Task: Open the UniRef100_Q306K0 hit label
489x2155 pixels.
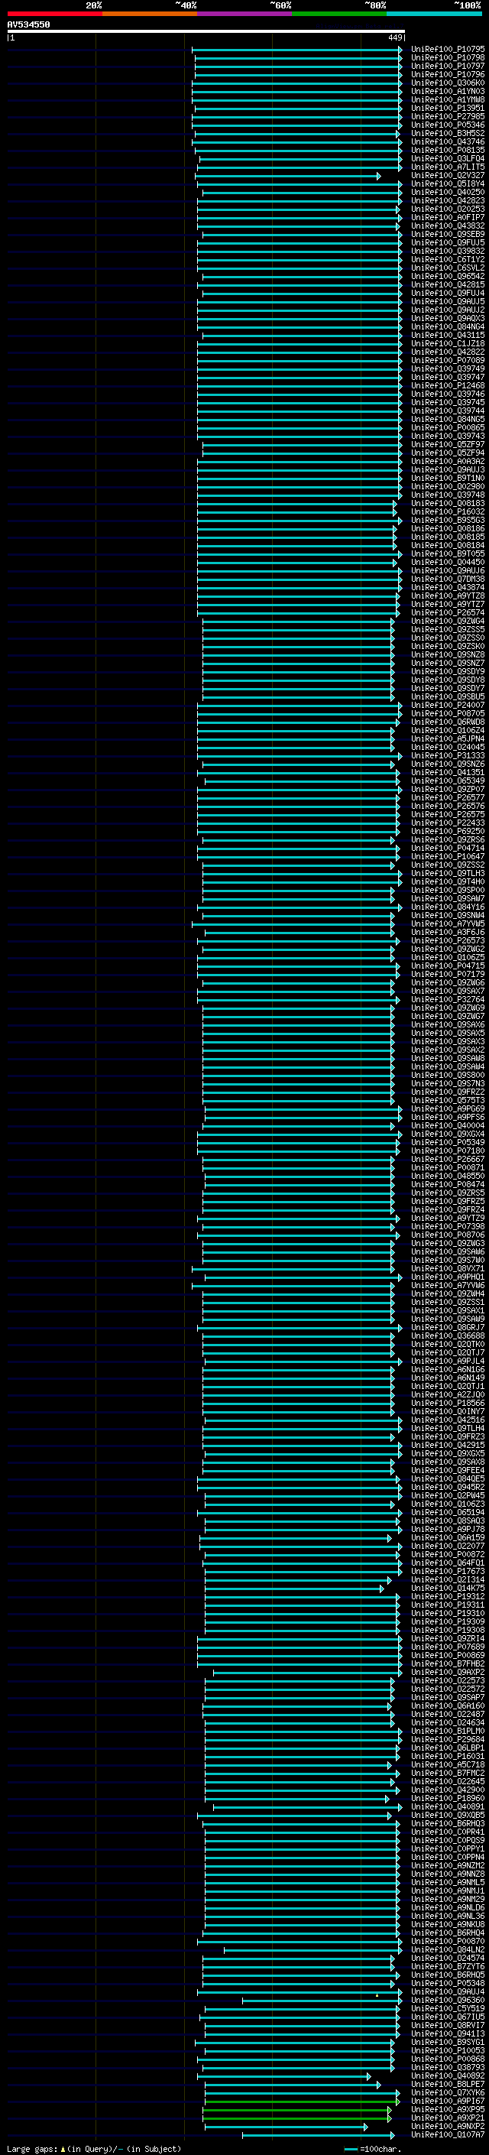Action: pos(448,83)
